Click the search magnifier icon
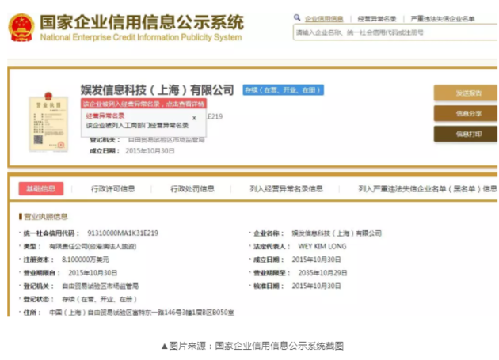 click(x=297, y=17)
